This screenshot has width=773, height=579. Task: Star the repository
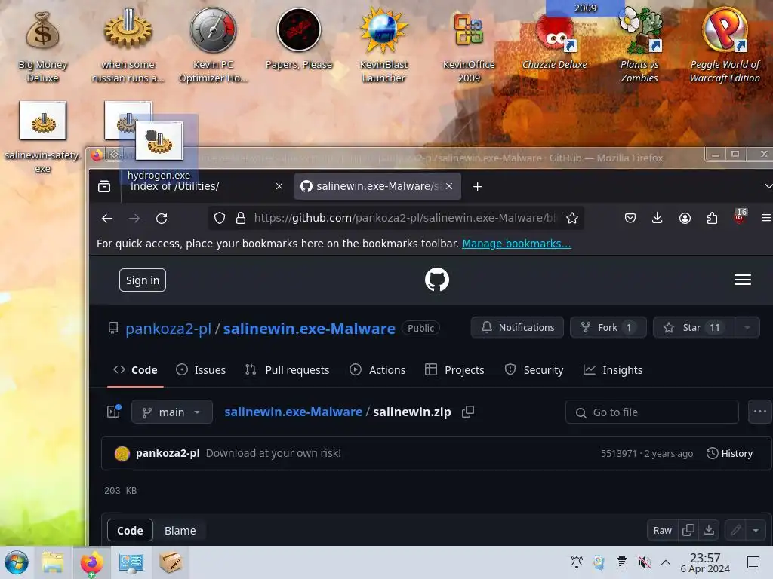click(x=694, y=327)
